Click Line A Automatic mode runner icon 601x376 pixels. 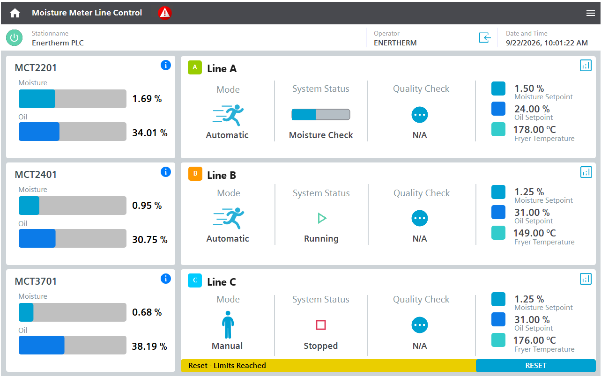click(228, 115)
